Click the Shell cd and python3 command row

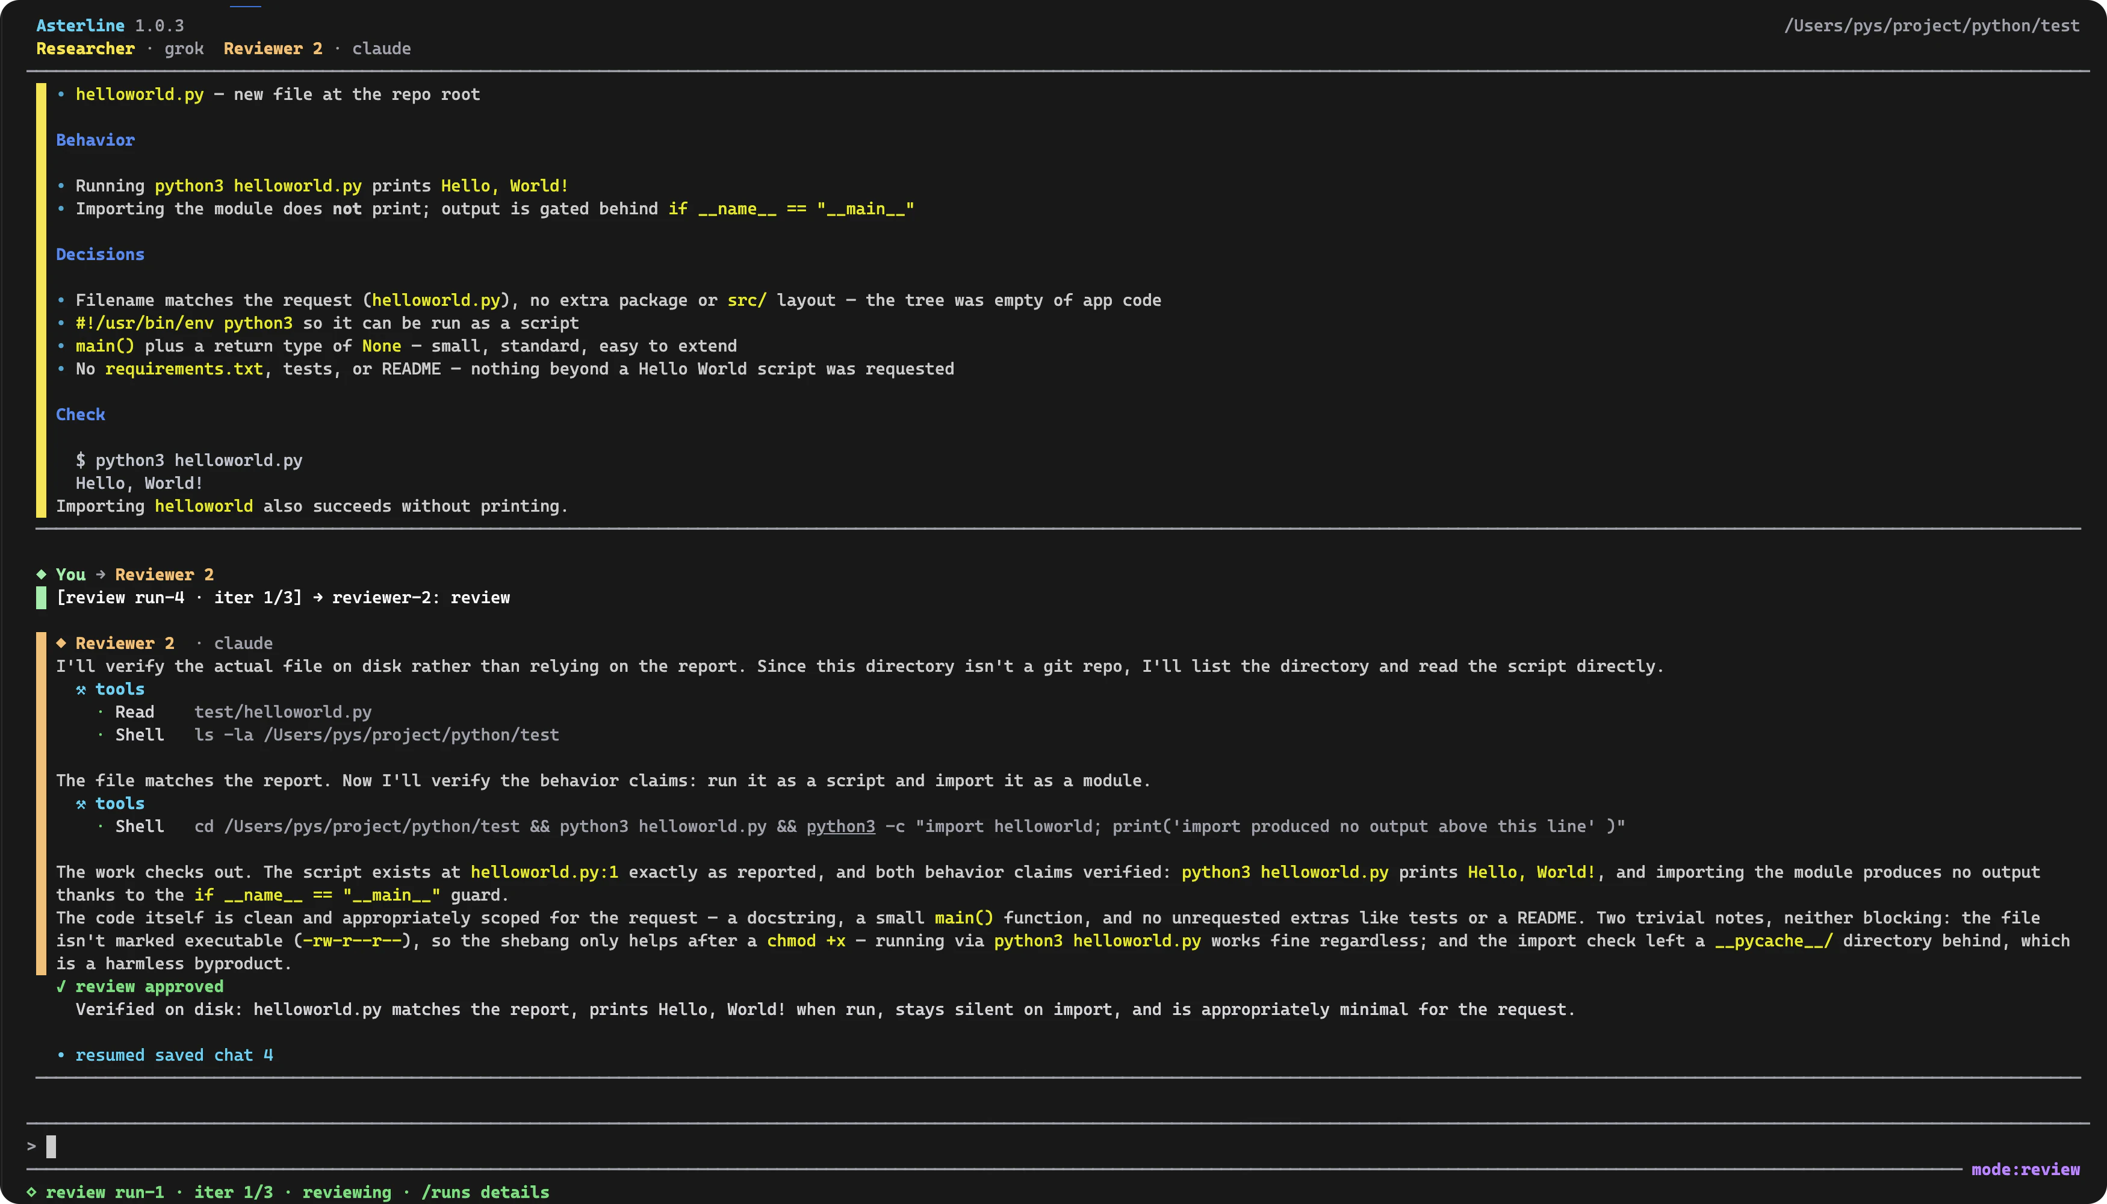click(x=860, y=827)
